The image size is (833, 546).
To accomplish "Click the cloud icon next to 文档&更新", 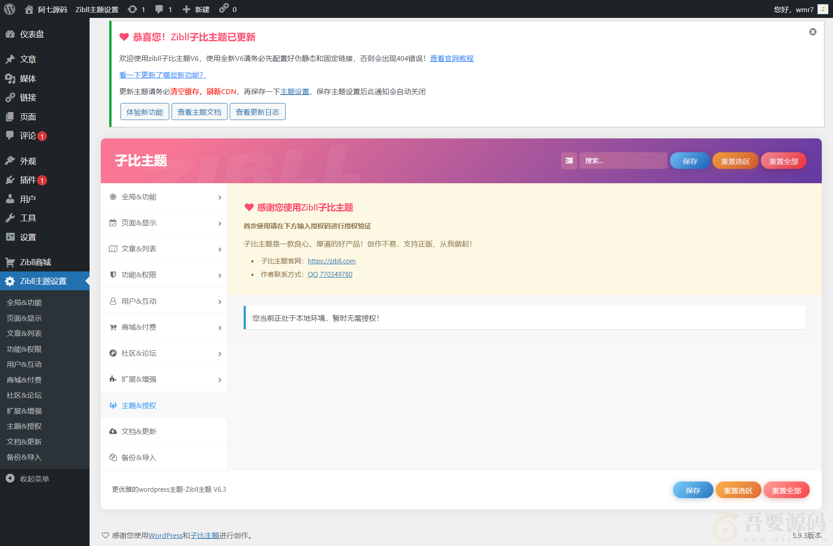I will [113, 431].
